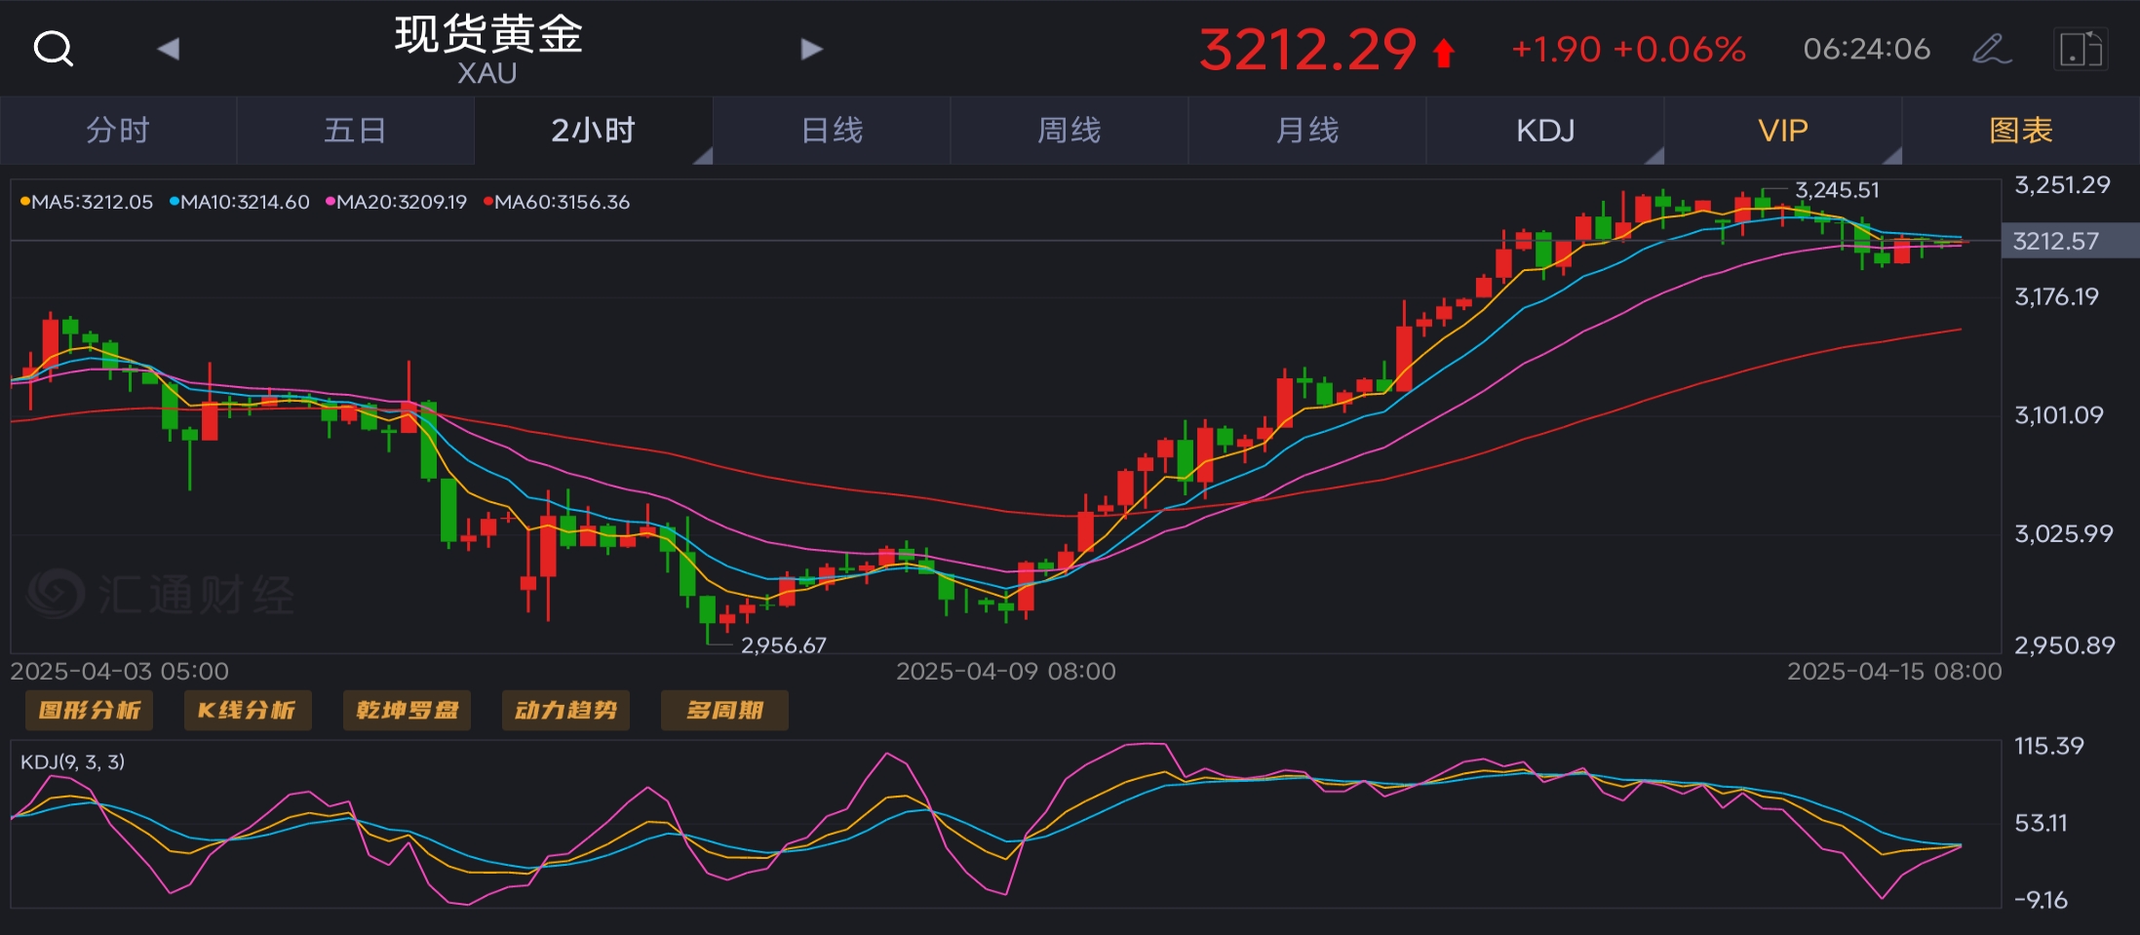Switch to the 分时 tab
This screenshot has height=935, width=2140.
click(x=118, y=131)
